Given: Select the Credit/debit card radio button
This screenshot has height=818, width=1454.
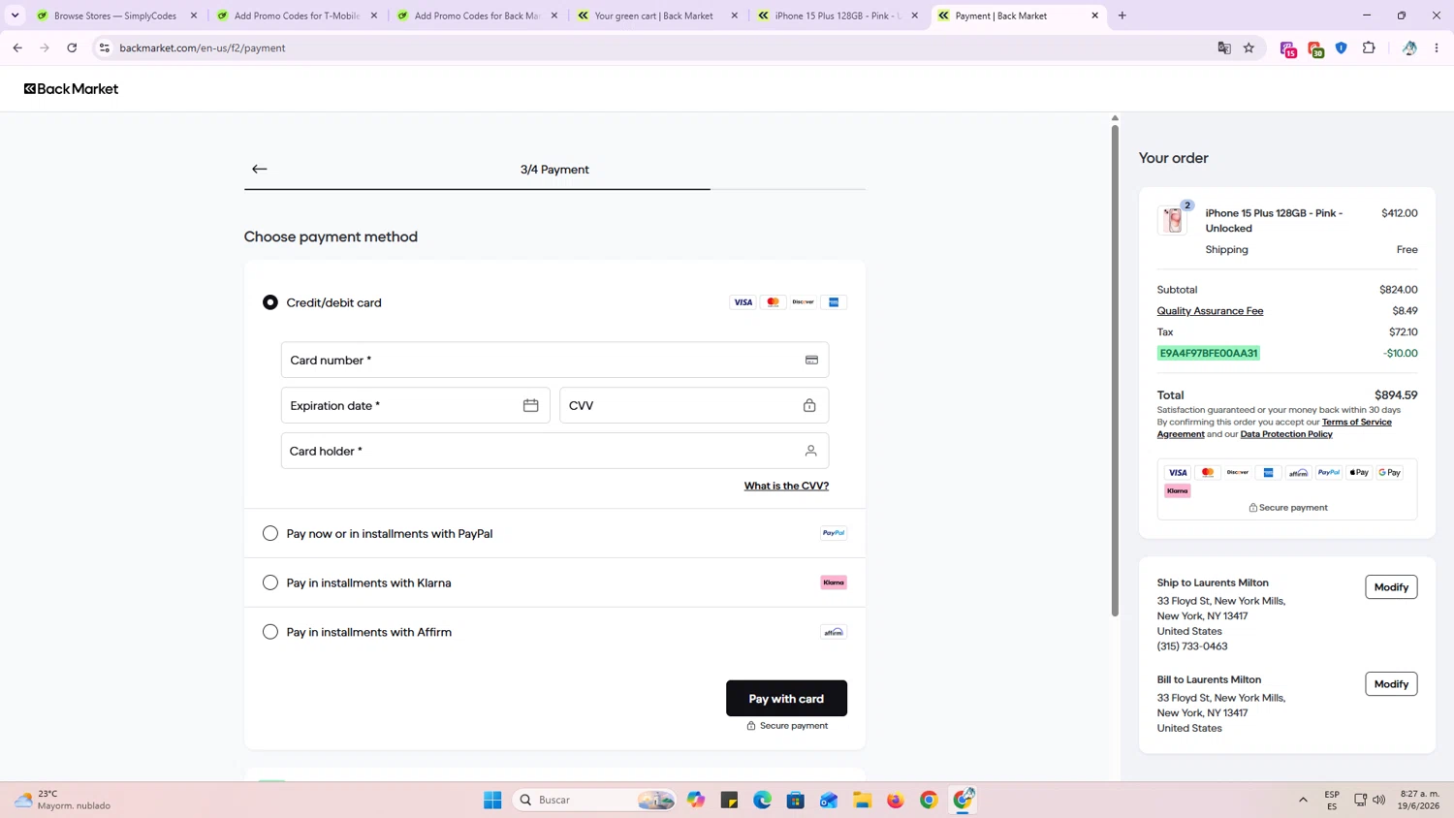Looking at the screenshot, I should [x=270, y=302].
